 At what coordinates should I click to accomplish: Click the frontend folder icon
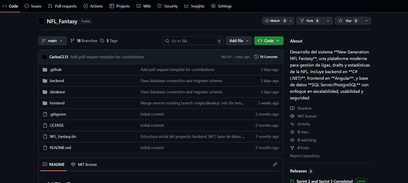pyautogui.click(x=45, y=103)
